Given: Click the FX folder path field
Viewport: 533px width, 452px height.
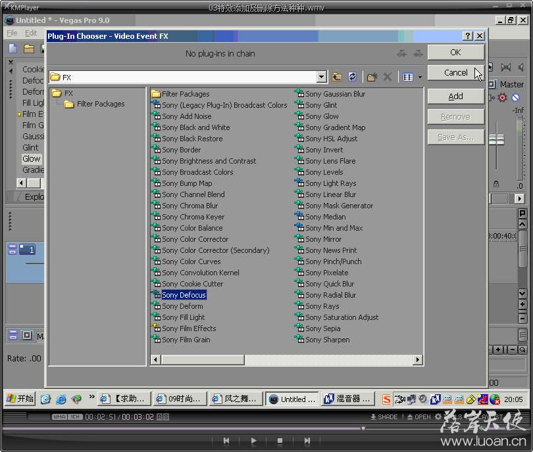Looking at the screenshot, I should pos(188,77).
